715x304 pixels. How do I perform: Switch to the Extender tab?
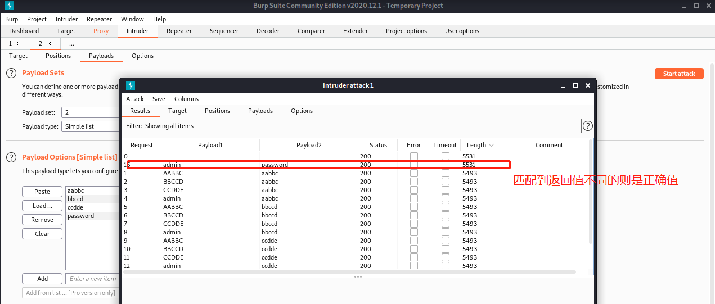tap(356, 31)
